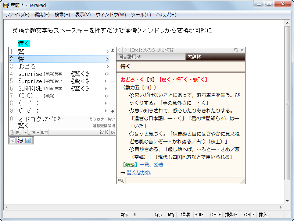Jump to bottom of candidate list
The image size is (294, 221).
[112, 111]
